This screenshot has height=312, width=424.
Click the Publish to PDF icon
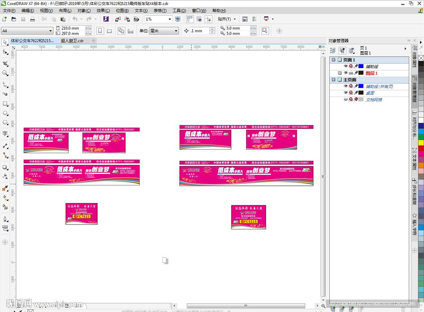(136, 19)
